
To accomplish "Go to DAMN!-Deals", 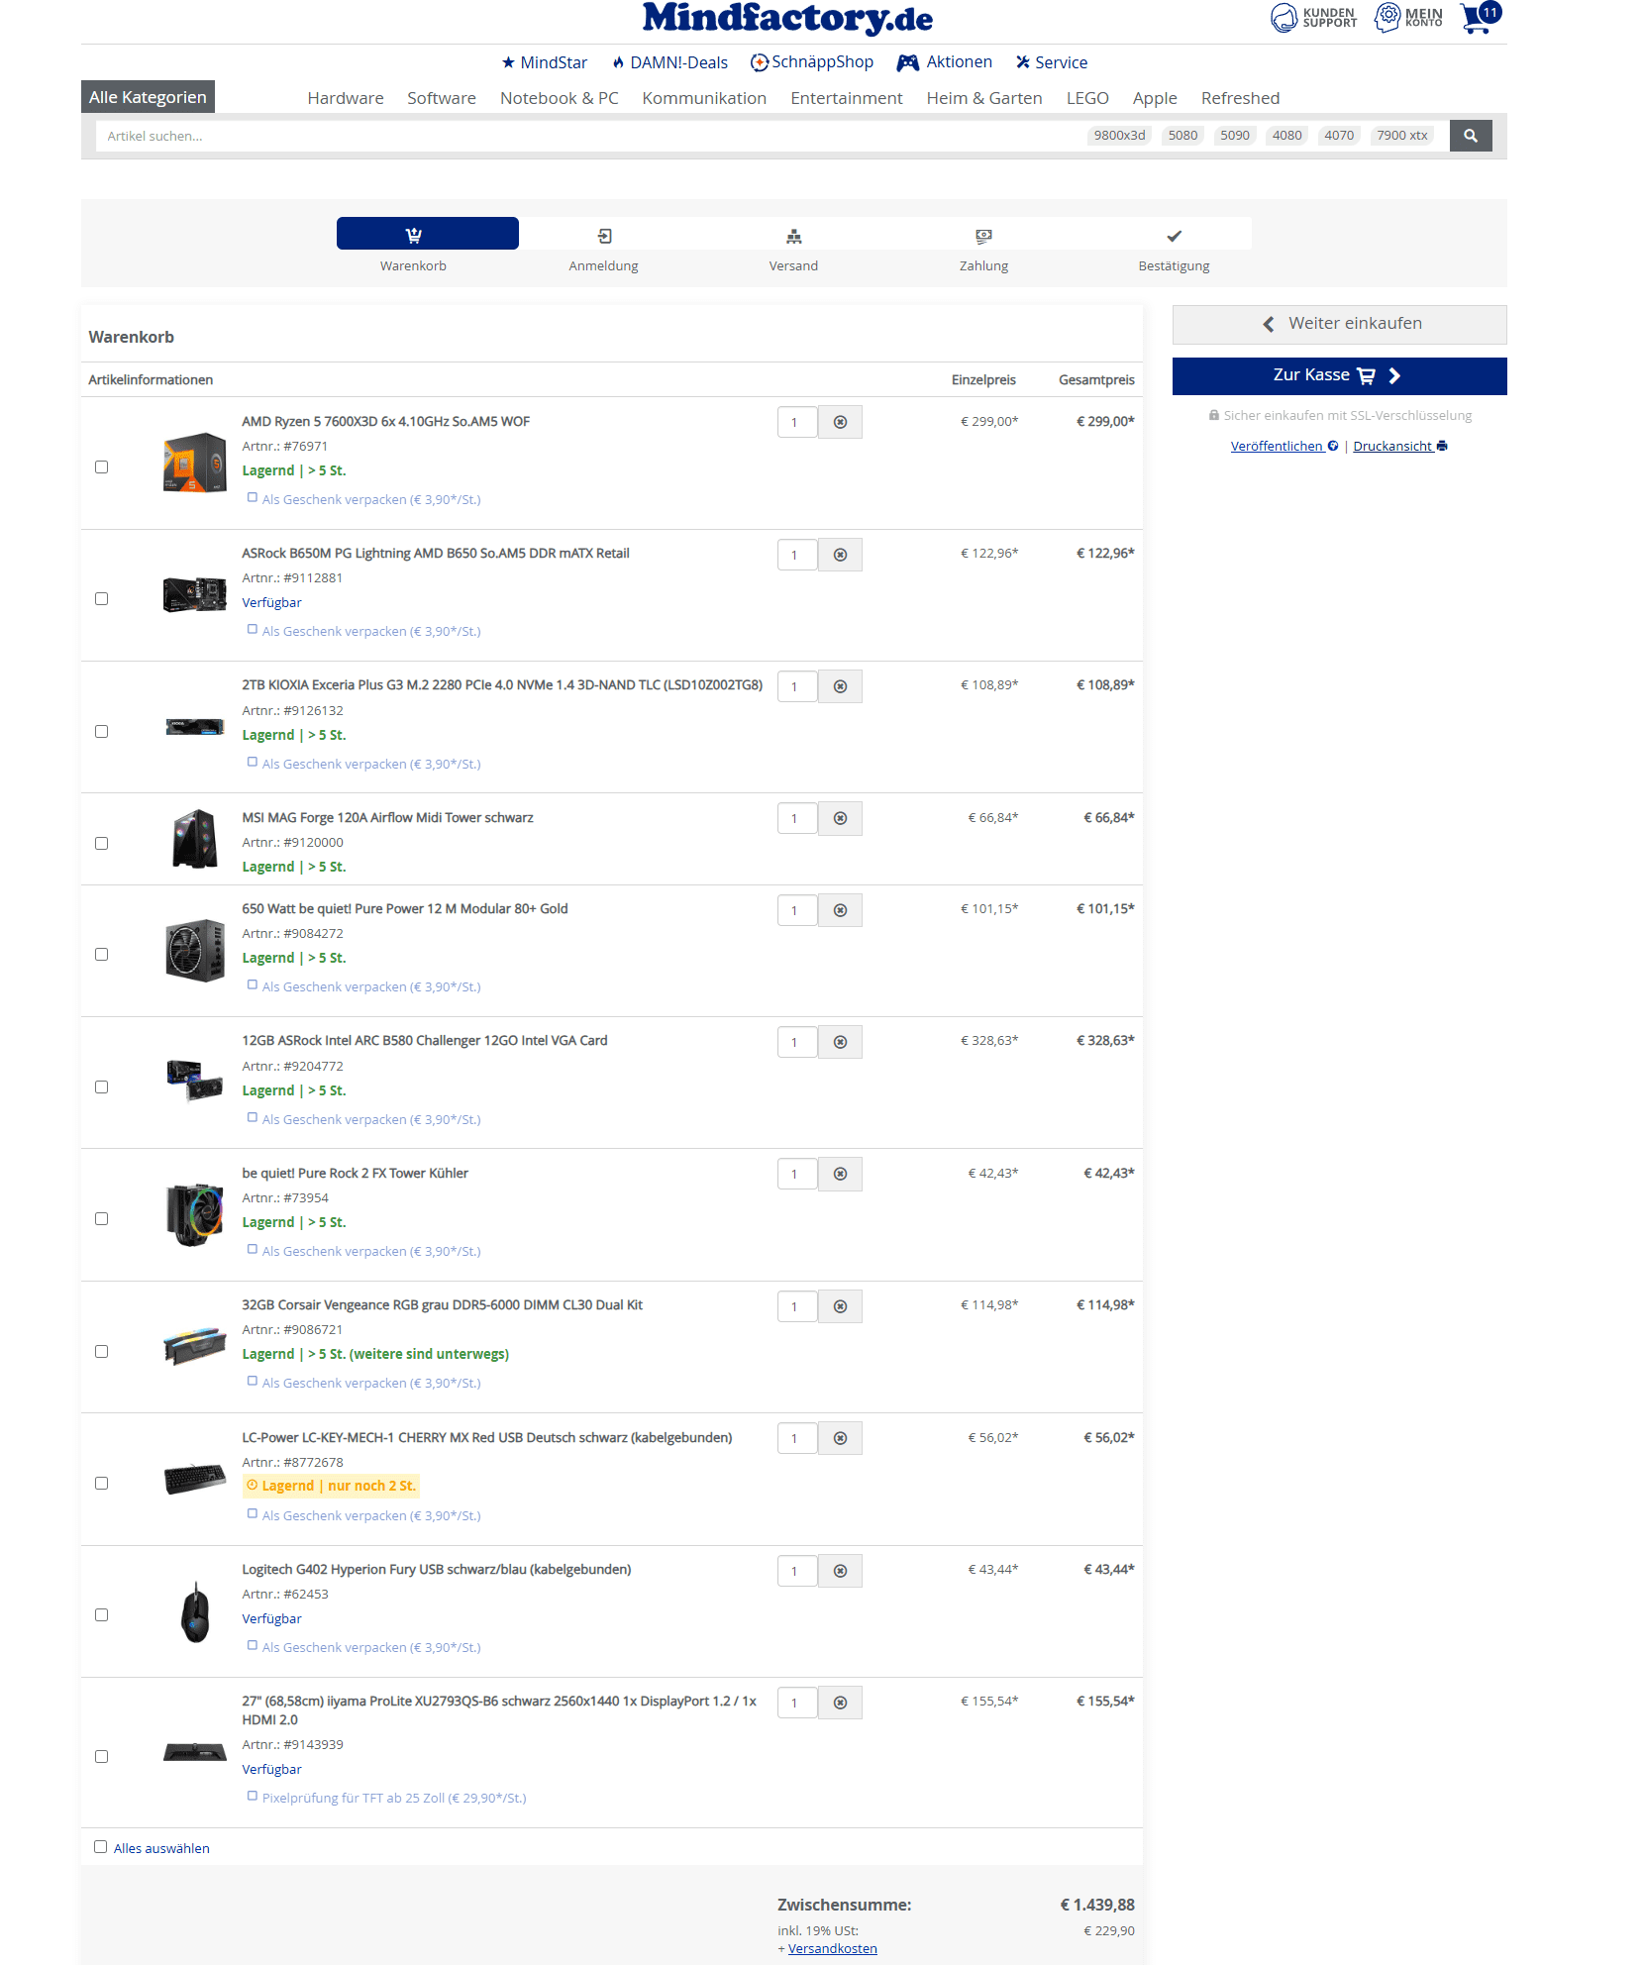I will [670, 62].
